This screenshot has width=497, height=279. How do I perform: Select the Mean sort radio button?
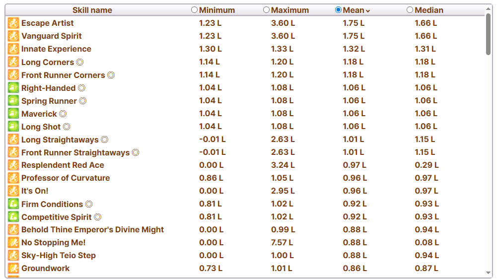tap(338, 10)
